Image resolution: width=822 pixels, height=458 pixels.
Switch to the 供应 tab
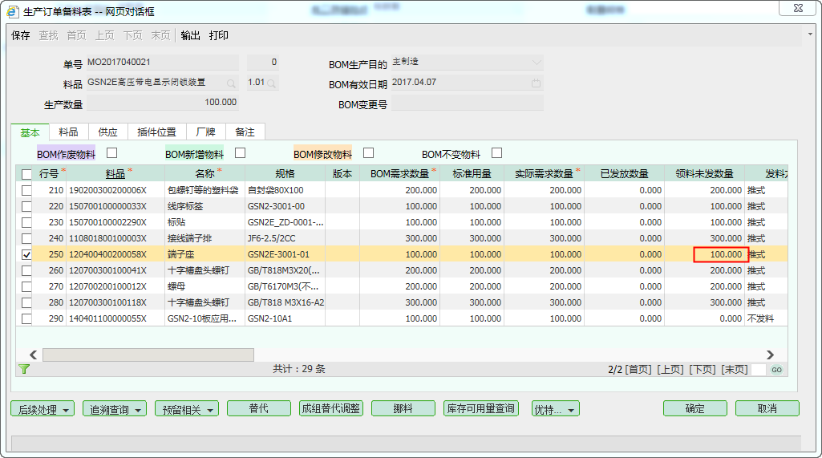point(107,132)
